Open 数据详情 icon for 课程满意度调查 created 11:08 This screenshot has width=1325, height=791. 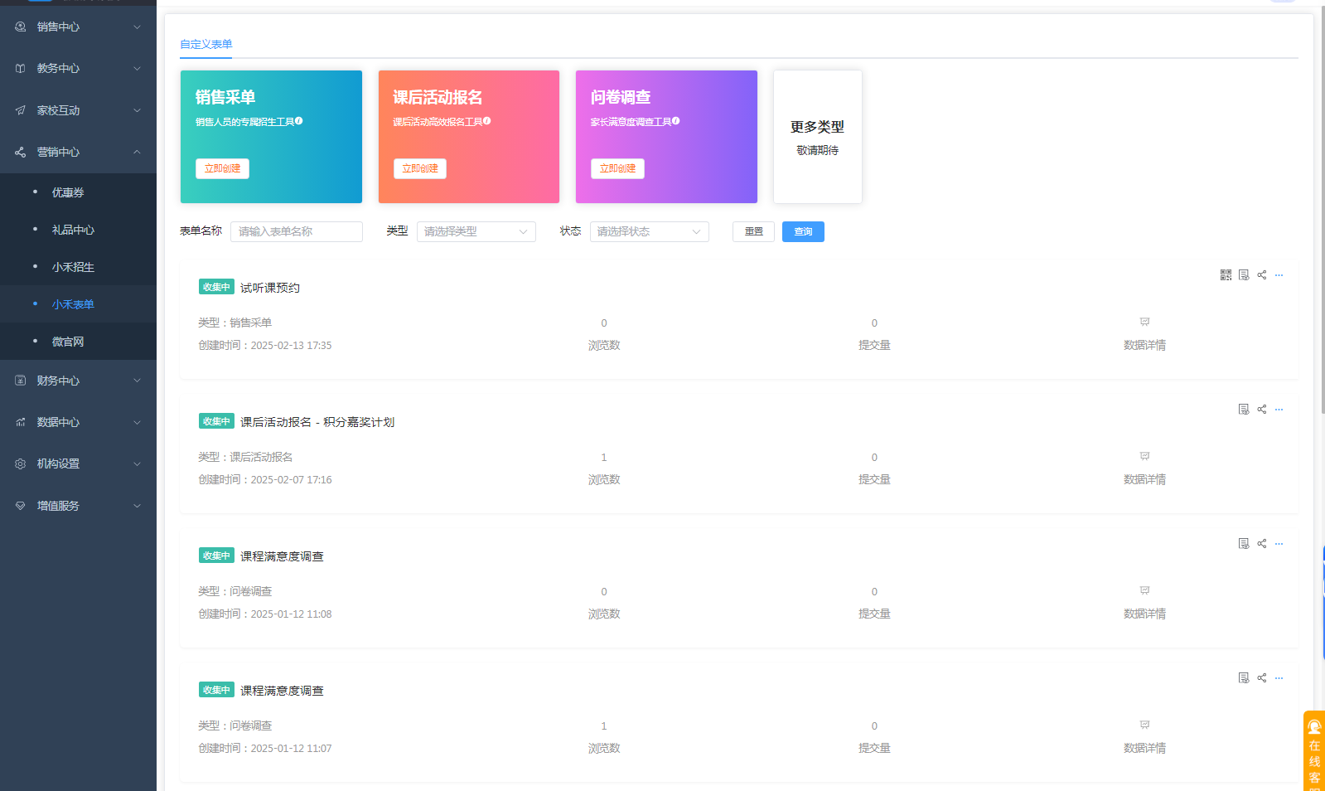pos(1144,590)
